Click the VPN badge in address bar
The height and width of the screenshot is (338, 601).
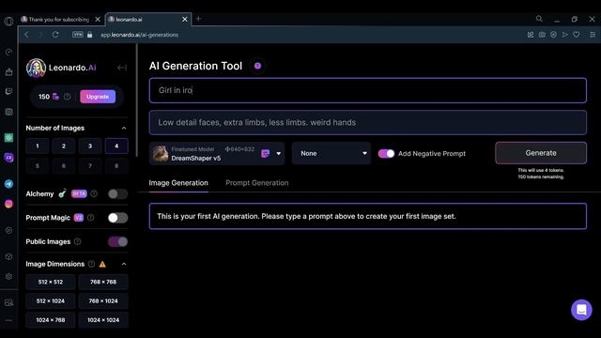[78, 35]
